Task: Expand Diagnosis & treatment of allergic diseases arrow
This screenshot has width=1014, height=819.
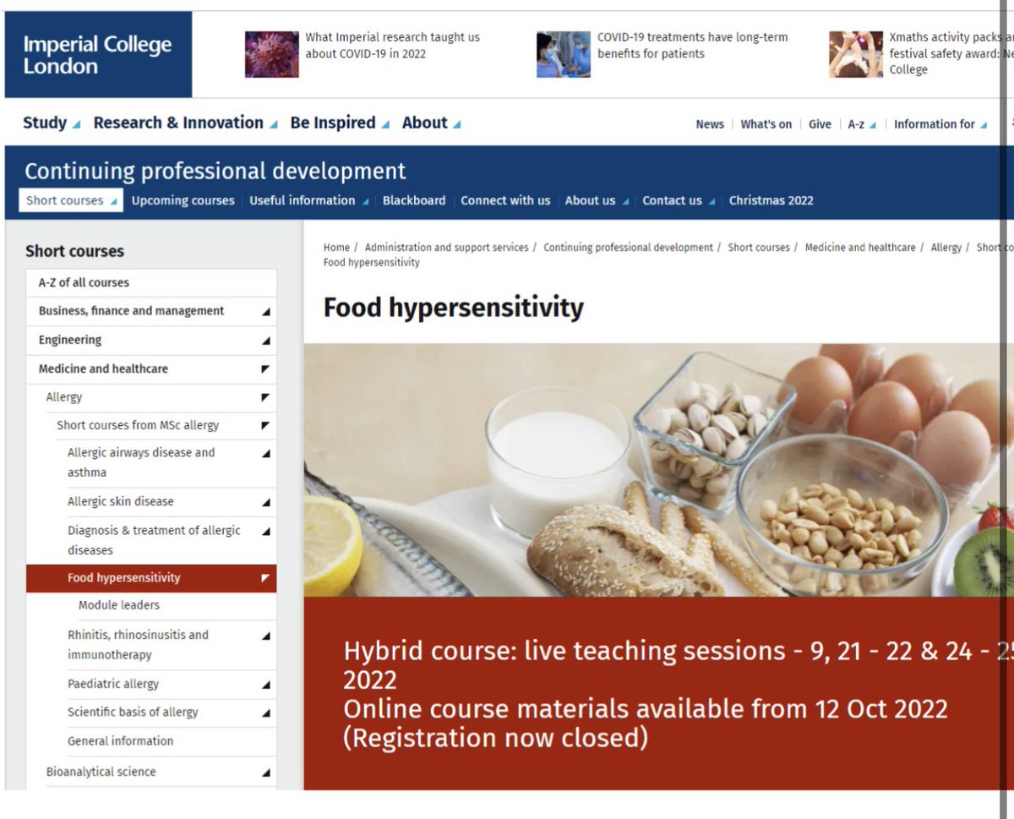Action: 265,532
